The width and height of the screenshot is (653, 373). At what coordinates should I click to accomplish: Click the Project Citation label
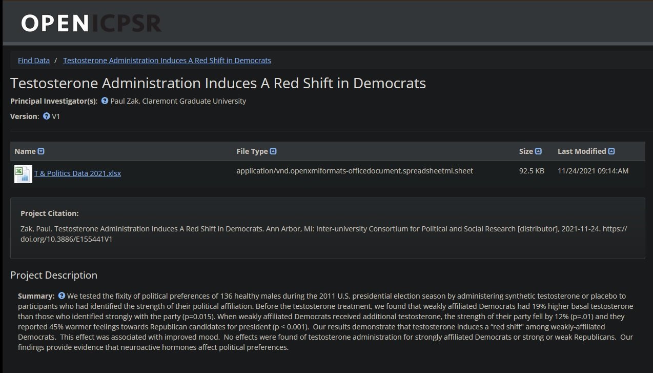(x=50, y=213)
